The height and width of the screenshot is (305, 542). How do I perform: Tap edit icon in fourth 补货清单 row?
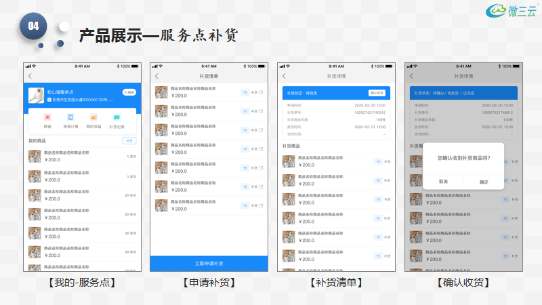coord(262,149)
